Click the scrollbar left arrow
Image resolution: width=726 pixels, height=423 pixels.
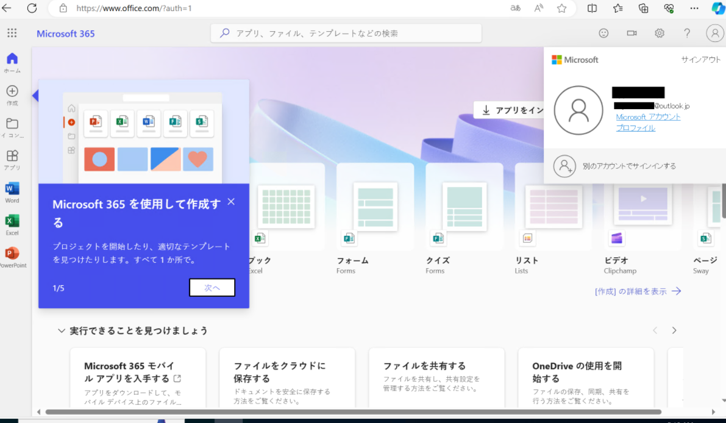(38, 412)
